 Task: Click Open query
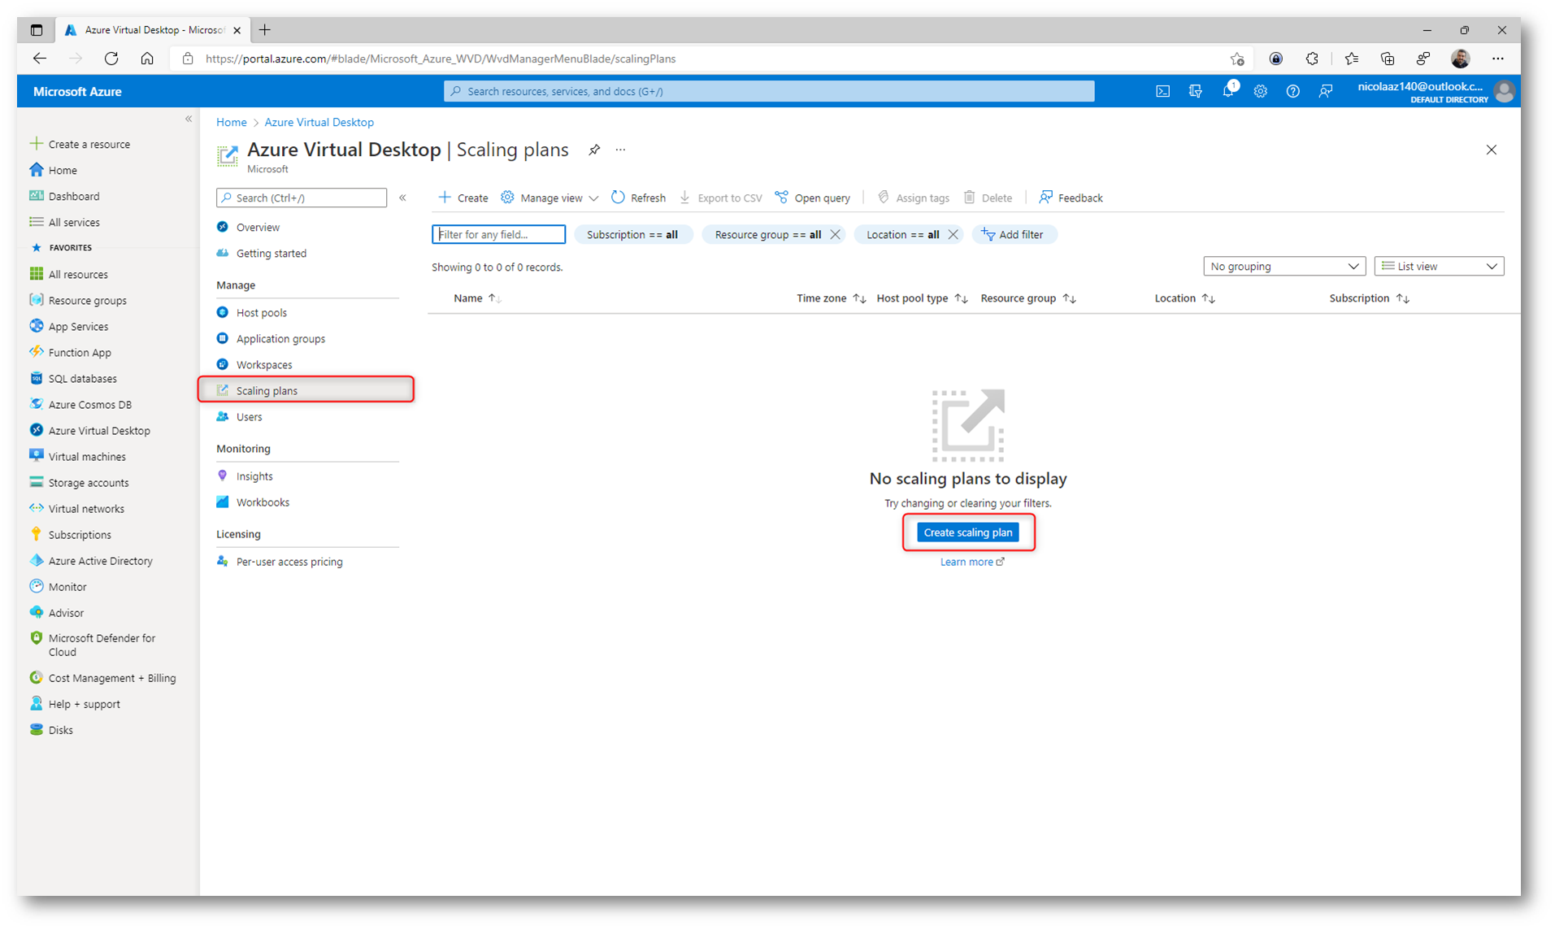812,198
